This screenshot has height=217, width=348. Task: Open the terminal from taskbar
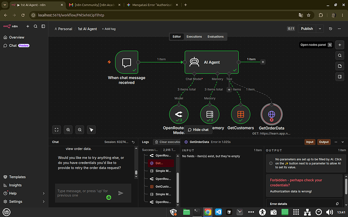[x=197, y=212]
